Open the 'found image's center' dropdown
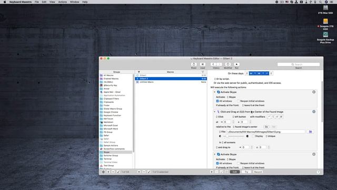Image resolution: width=337 pixels, height=190 pixels. [245, 127]
